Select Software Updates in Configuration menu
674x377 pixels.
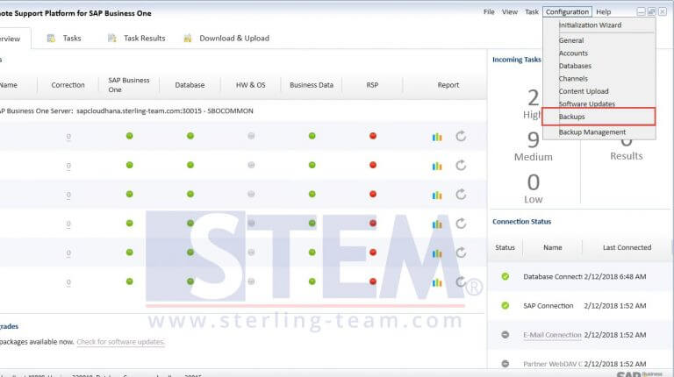[587, 104]
